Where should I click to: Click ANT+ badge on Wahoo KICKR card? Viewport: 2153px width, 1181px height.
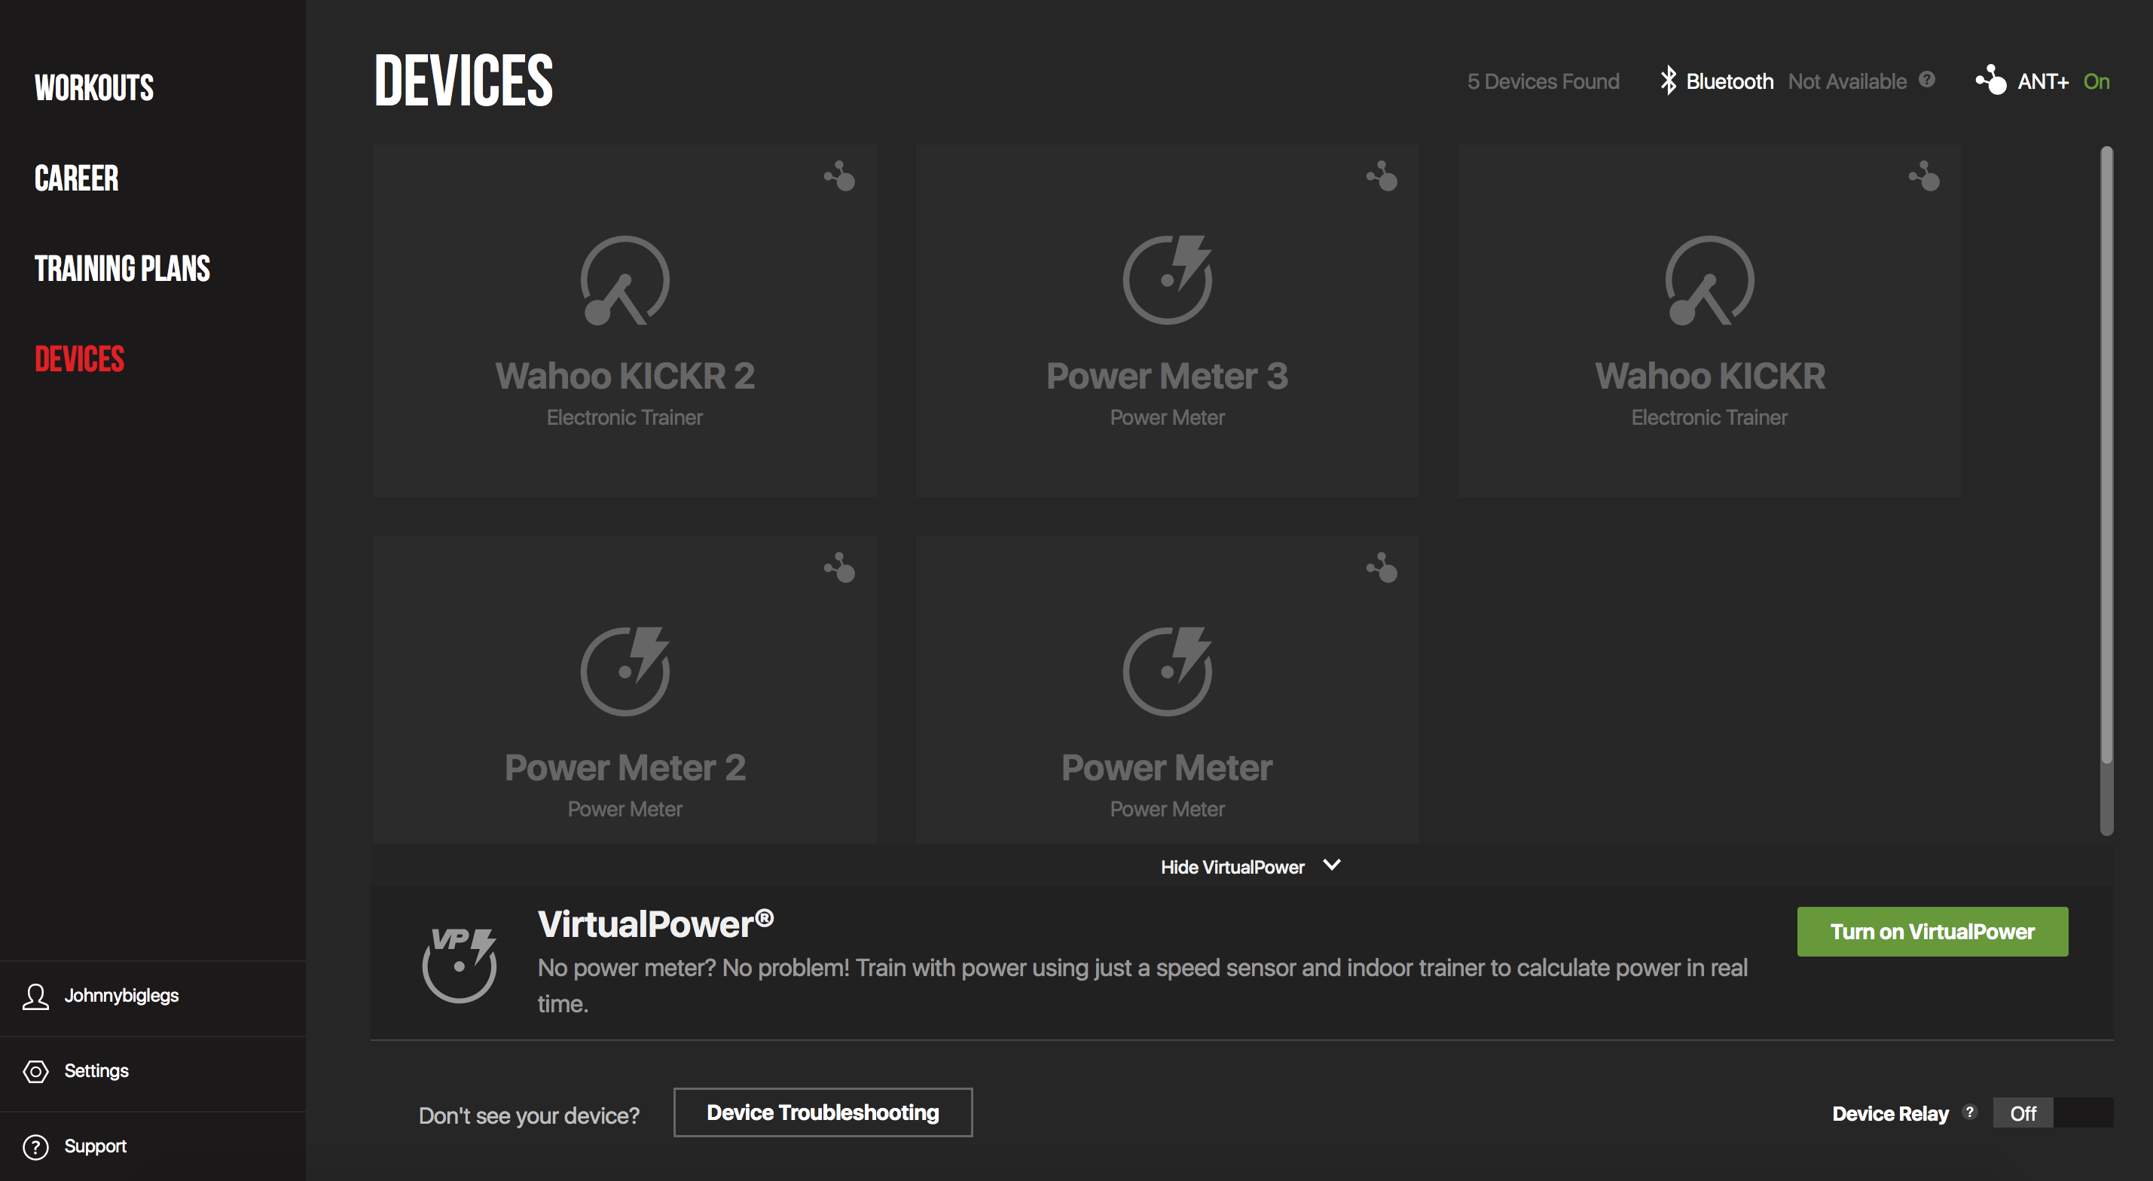[x=1925, y=176]
